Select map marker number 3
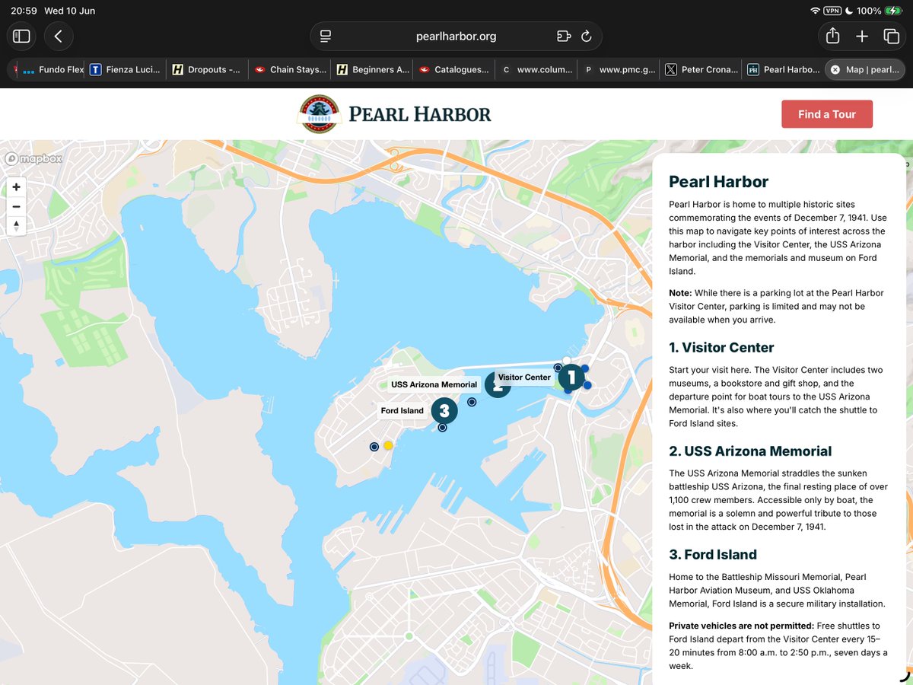Screen dimensions: 913x685 pyautogui.click(x=444, y=411)
